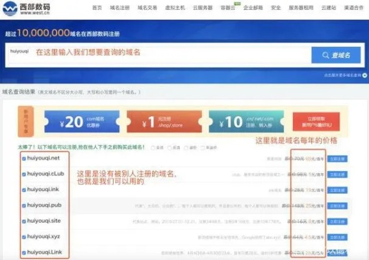Go to 企业邮箱 in the top nav
369x260 pixels.
(253, 8)
